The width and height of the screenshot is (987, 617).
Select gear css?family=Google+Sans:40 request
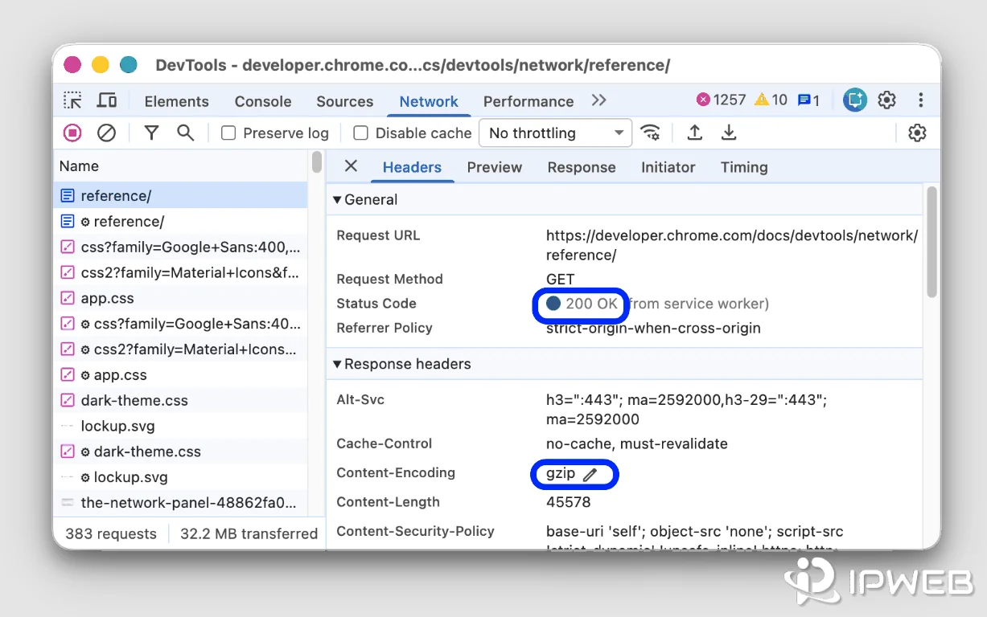181,324
